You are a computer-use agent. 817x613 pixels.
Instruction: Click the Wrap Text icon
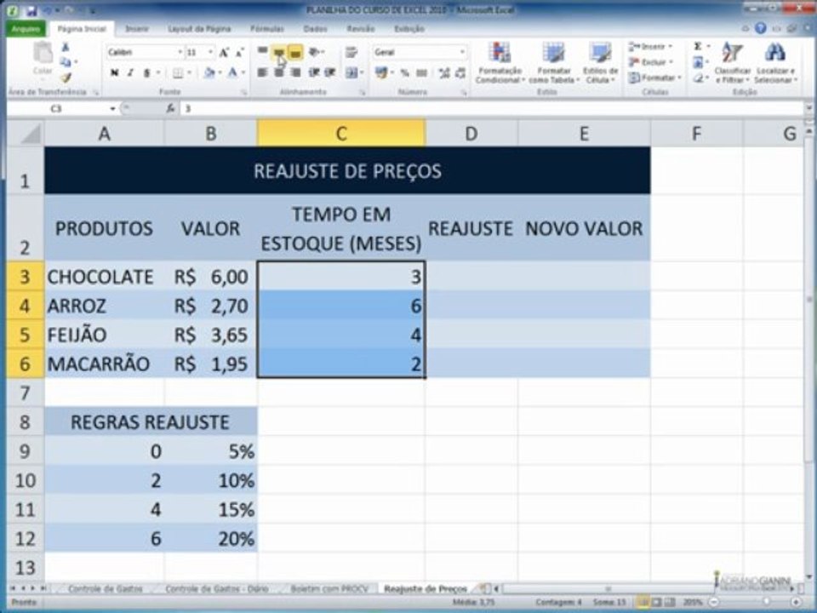pyautogui.click(x=351, y=52)
